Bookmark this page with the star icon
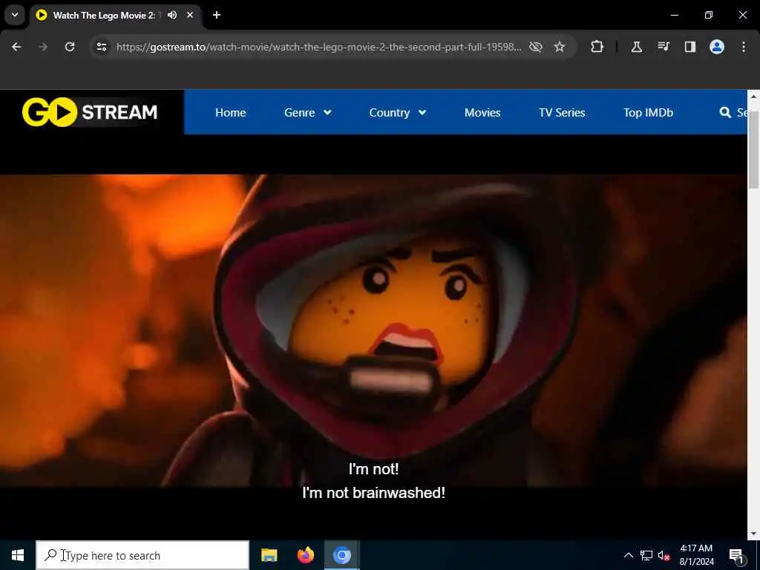The image size is (760, 570). pos(560,47)
